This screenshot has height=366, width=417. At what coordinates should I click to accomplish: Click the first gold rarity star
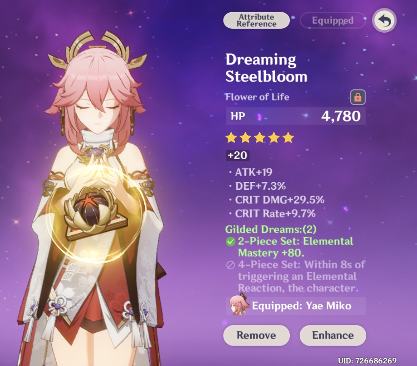pos(231,138)
